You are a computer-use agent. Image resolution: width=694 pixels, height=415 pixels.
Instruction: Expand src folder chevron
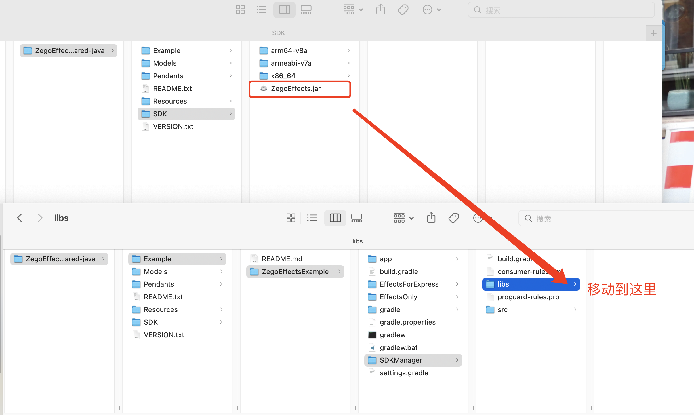pos(575,310)
